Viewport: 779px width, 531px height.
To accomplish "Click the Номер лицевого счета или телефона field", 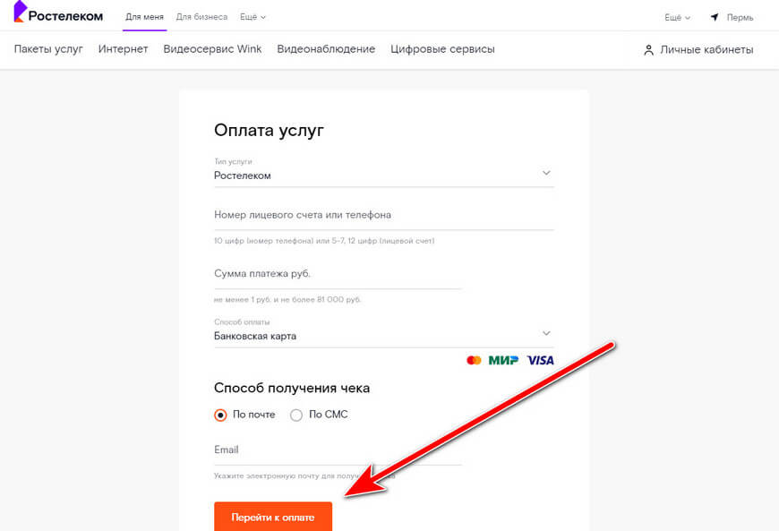I will click(x=383, y=216).
